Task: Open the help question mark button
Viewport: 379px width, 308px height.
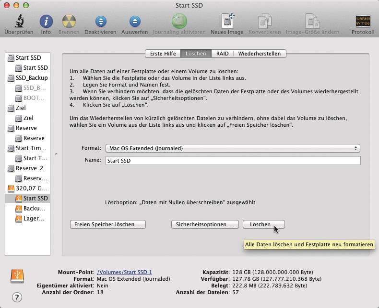Action: pyautogui.click(x=17, y=297)
